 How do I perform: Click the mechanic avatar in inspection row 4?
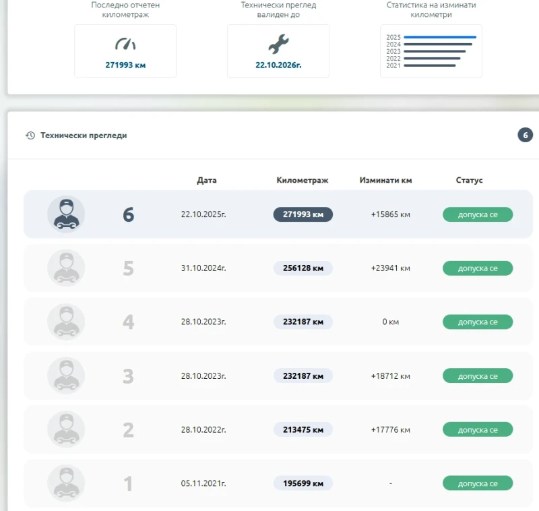[x=66, y=322]
